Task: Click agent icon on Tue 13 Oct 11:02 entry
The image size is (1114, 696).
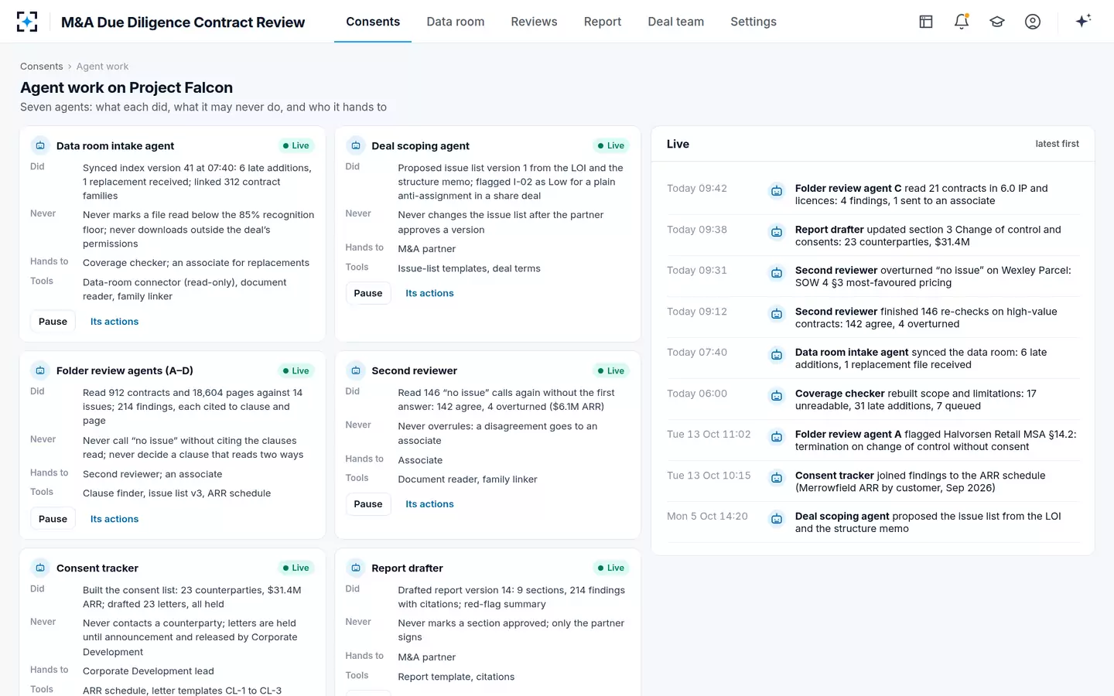Action: [x=777, y=437]
